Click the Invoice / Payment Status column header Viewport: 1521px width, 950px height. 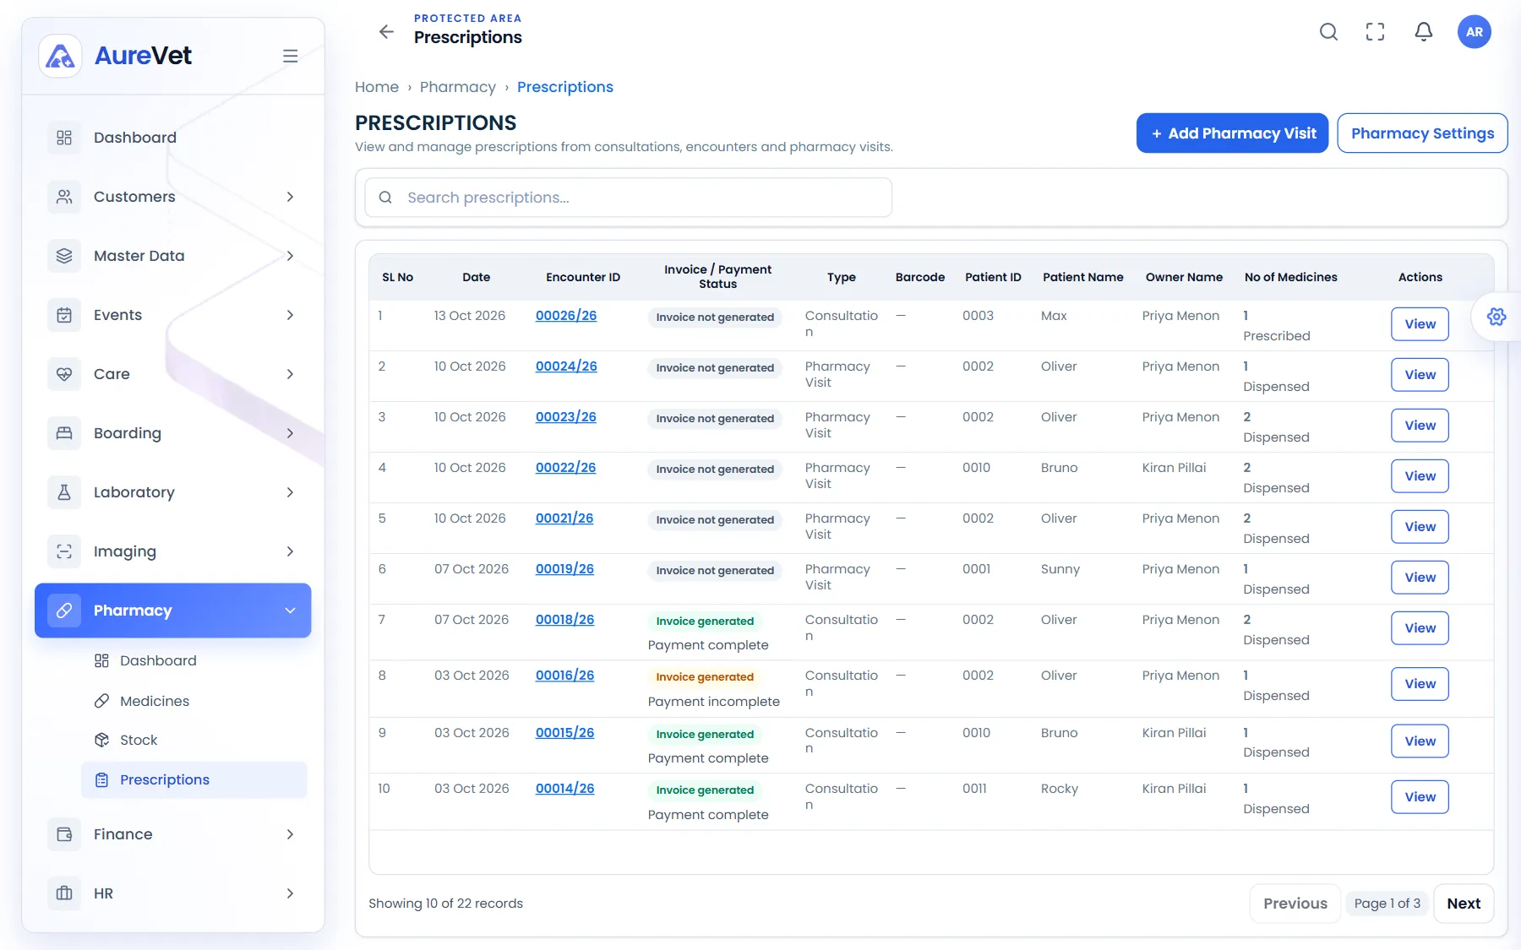(x=717, y=277)
